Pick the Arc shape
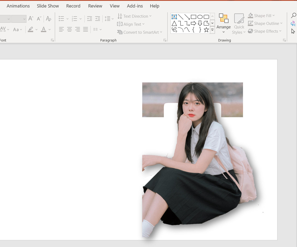Viewport: 297px width, 247px height. pos(181,30)
